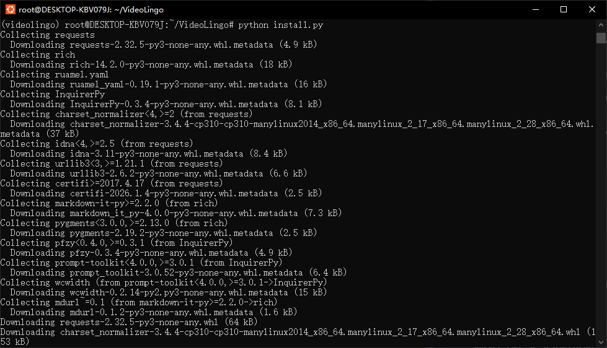The height and width of the screenshot is (348, 607).
Task: Click the 'Collecting InquirerPy' line
Action: click(x=53, y=94)
